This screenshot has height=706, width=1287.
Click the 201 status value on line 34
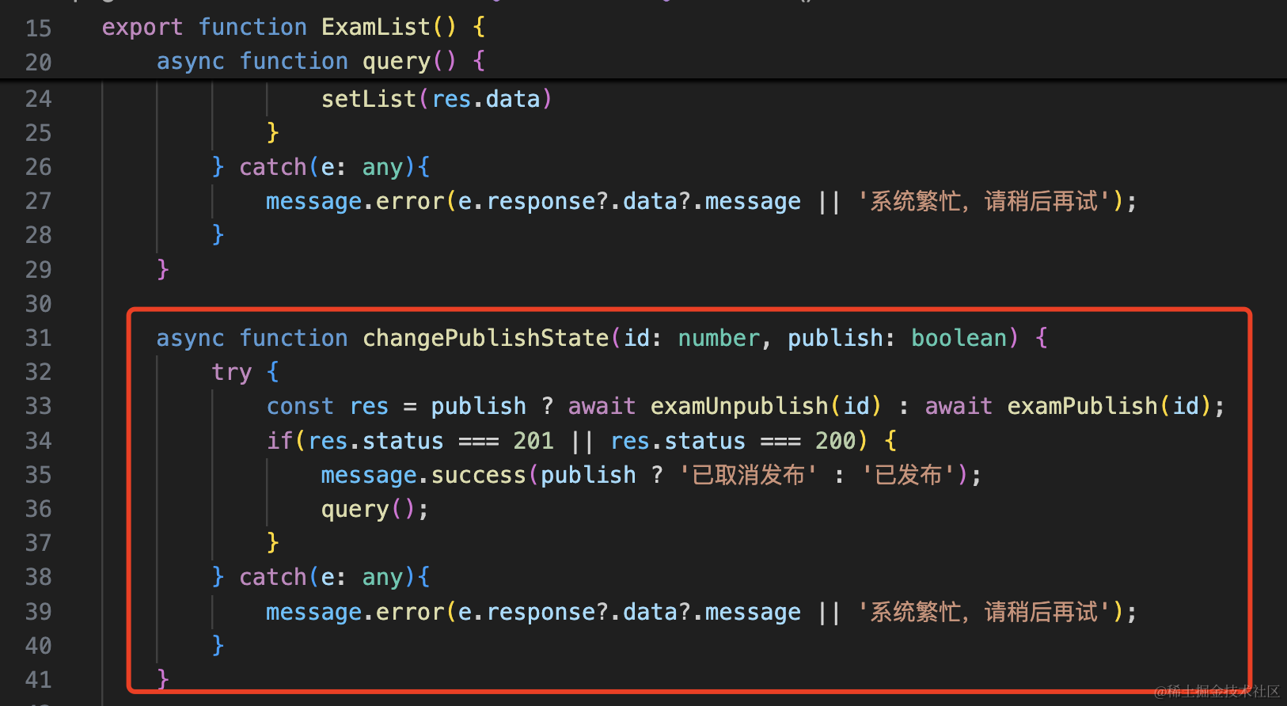(533, 440)
